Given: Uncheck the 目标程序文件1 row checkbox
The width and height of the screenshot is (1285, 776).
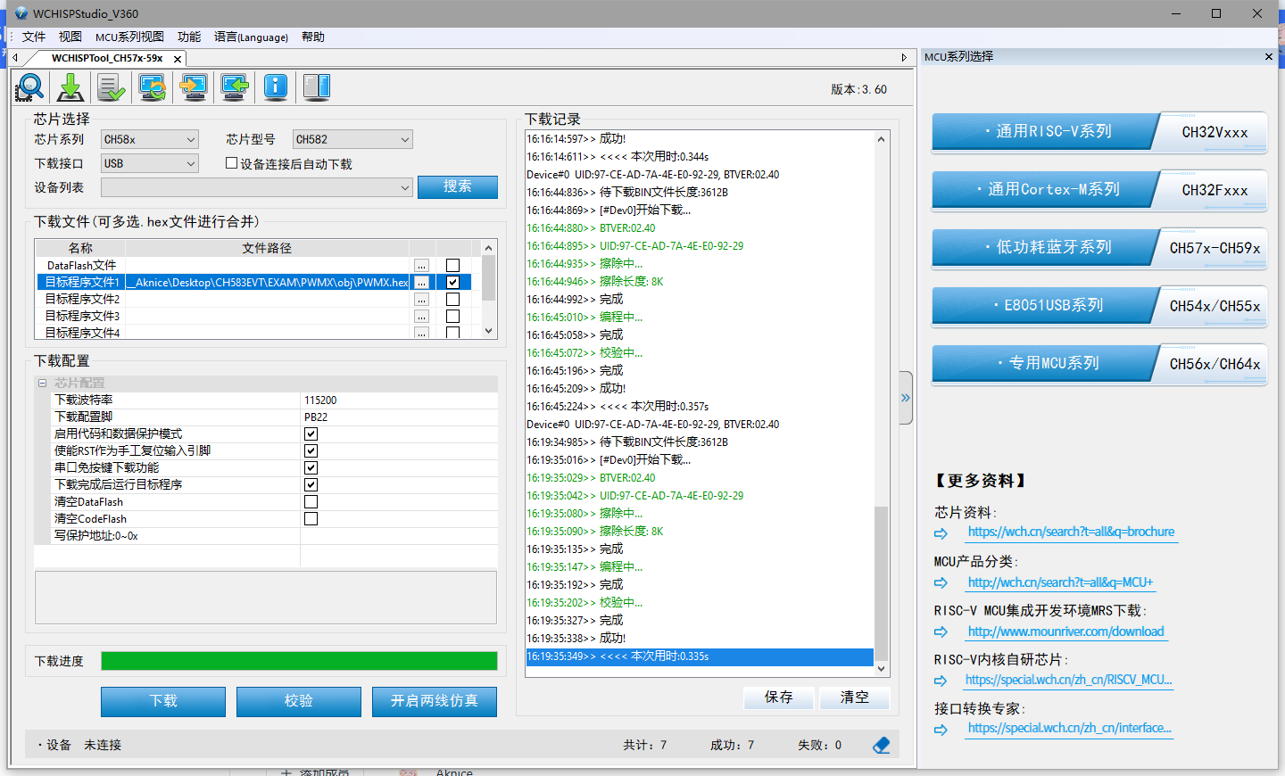Looking at the screenshot, I should (x=452, y=283).
